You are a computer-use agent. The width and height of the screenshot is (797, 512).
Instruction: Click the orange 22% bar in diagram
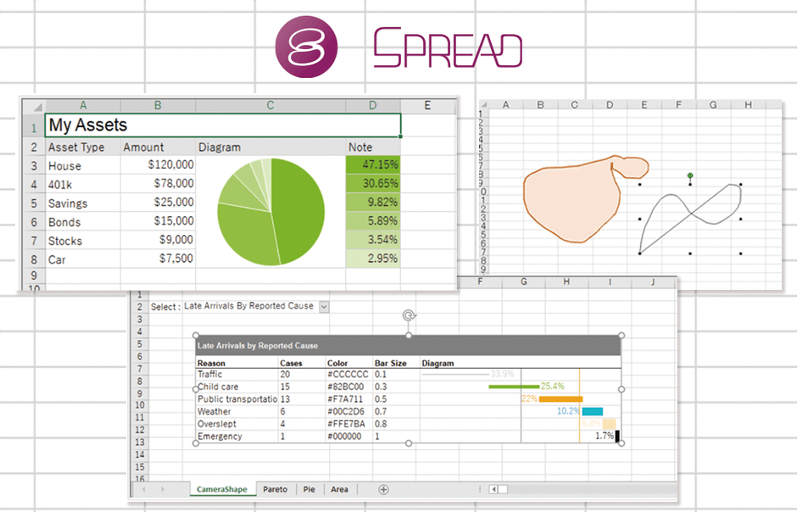point(560,399)
